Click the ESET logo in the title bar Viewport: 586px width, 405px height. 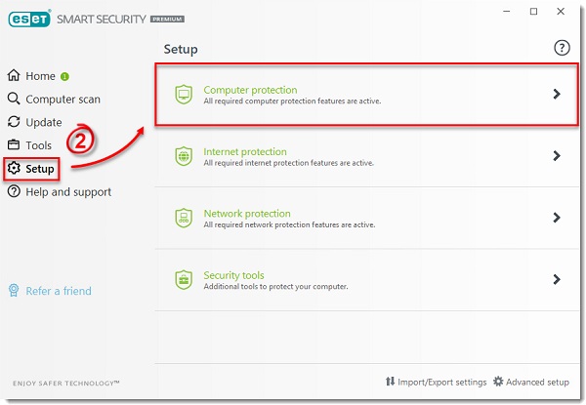coord(30,19)
